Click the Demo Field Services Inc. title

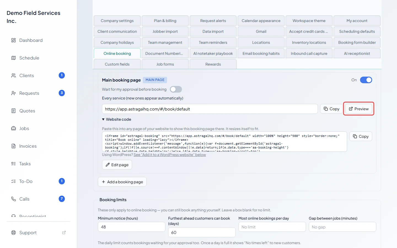click(x=34, y=17)
